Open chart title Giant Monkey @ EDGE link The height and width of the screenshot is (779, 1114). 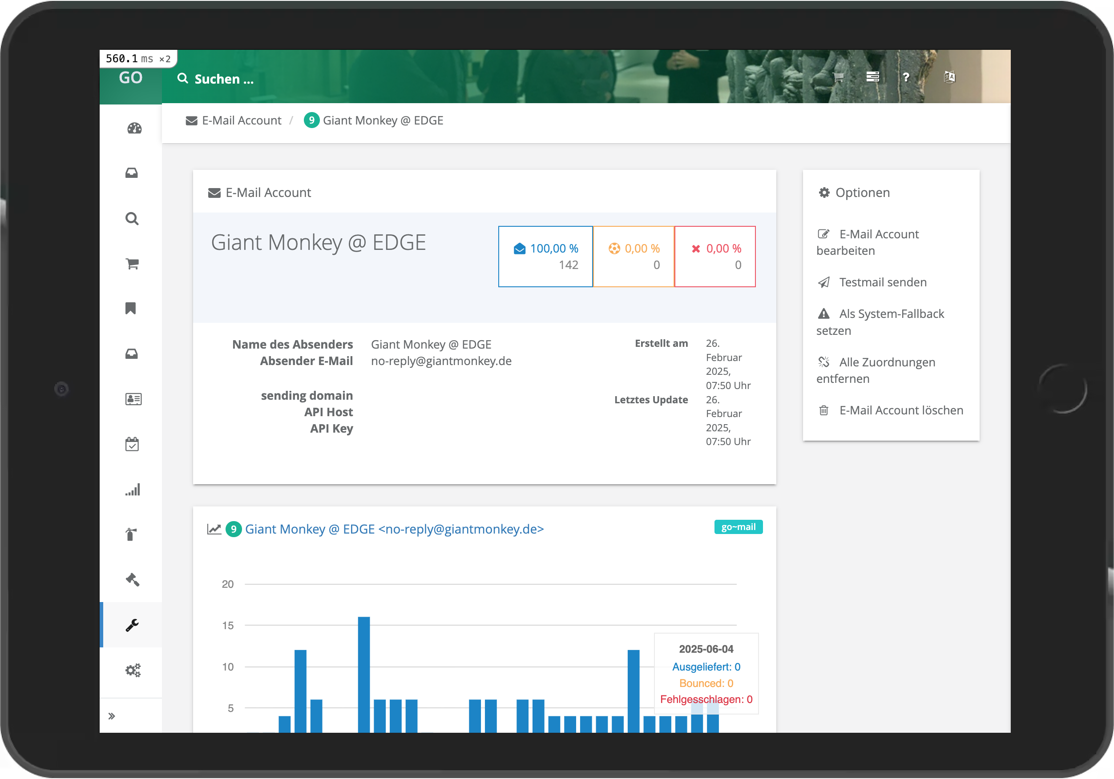(394, 529)
